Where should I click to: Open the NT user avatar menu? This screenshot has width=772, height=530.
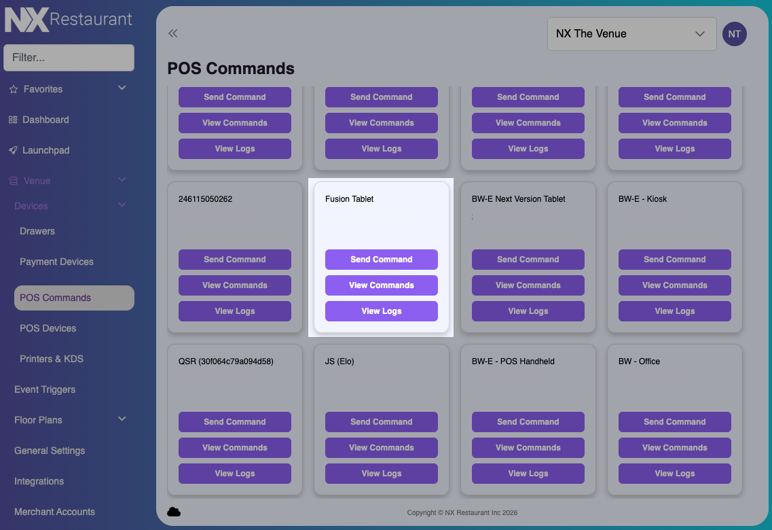tap(734, 33)
